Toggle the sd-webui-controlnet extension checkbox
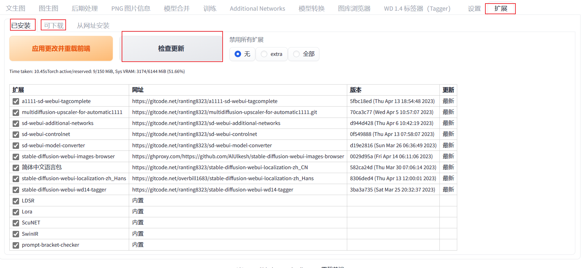Image resolution: width=586 pixels, height=268 pixels. point(16,134)
